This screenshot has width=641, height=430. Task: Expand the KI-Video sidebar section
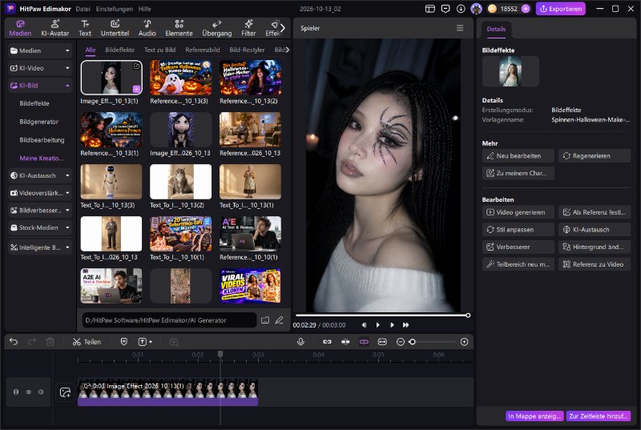pyautogui.click(x=39, y=68)
